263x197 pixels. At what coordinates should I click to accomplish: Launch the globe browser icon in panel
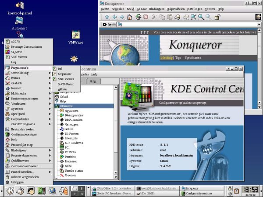tap(52, 190)
